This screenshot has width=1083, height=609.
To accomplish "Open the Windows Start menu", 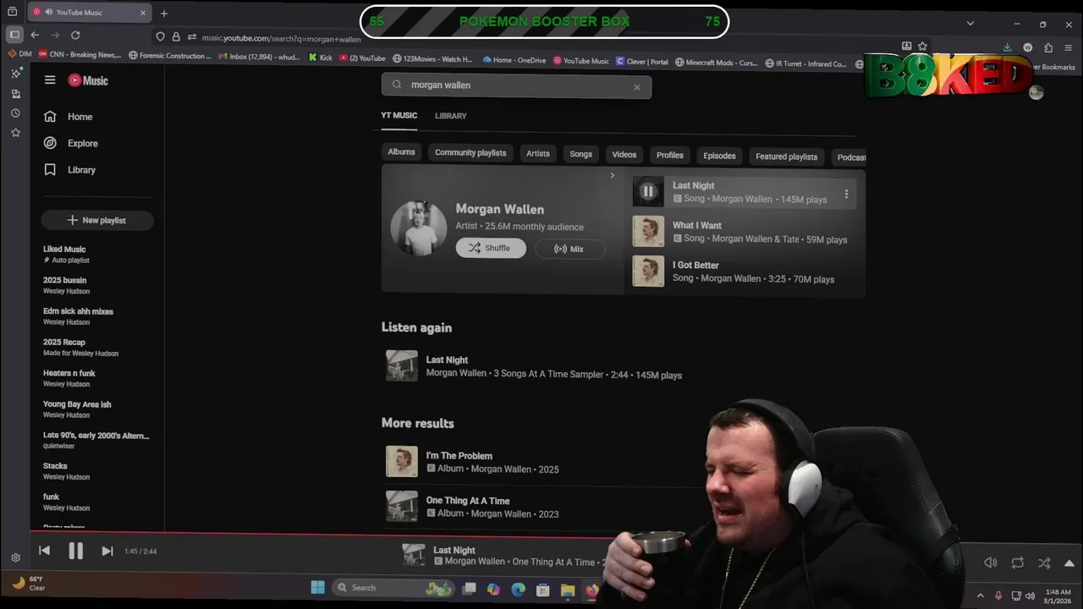I will tap(318, 588).
